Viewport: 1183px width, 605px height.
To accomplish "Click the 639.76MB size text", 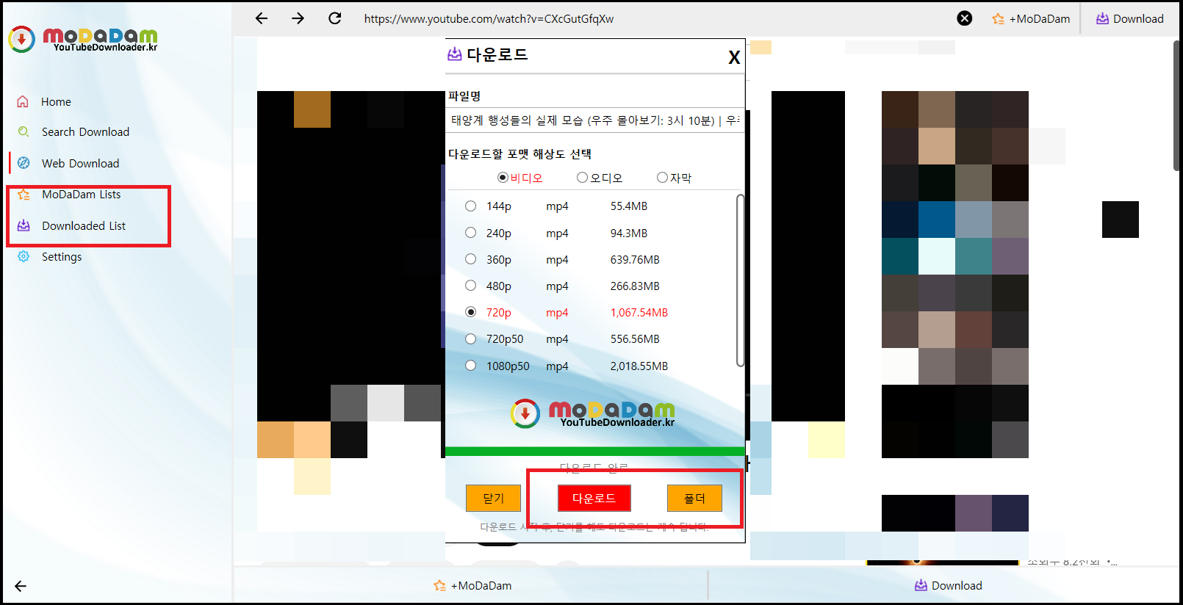I will tap(635, 259).
